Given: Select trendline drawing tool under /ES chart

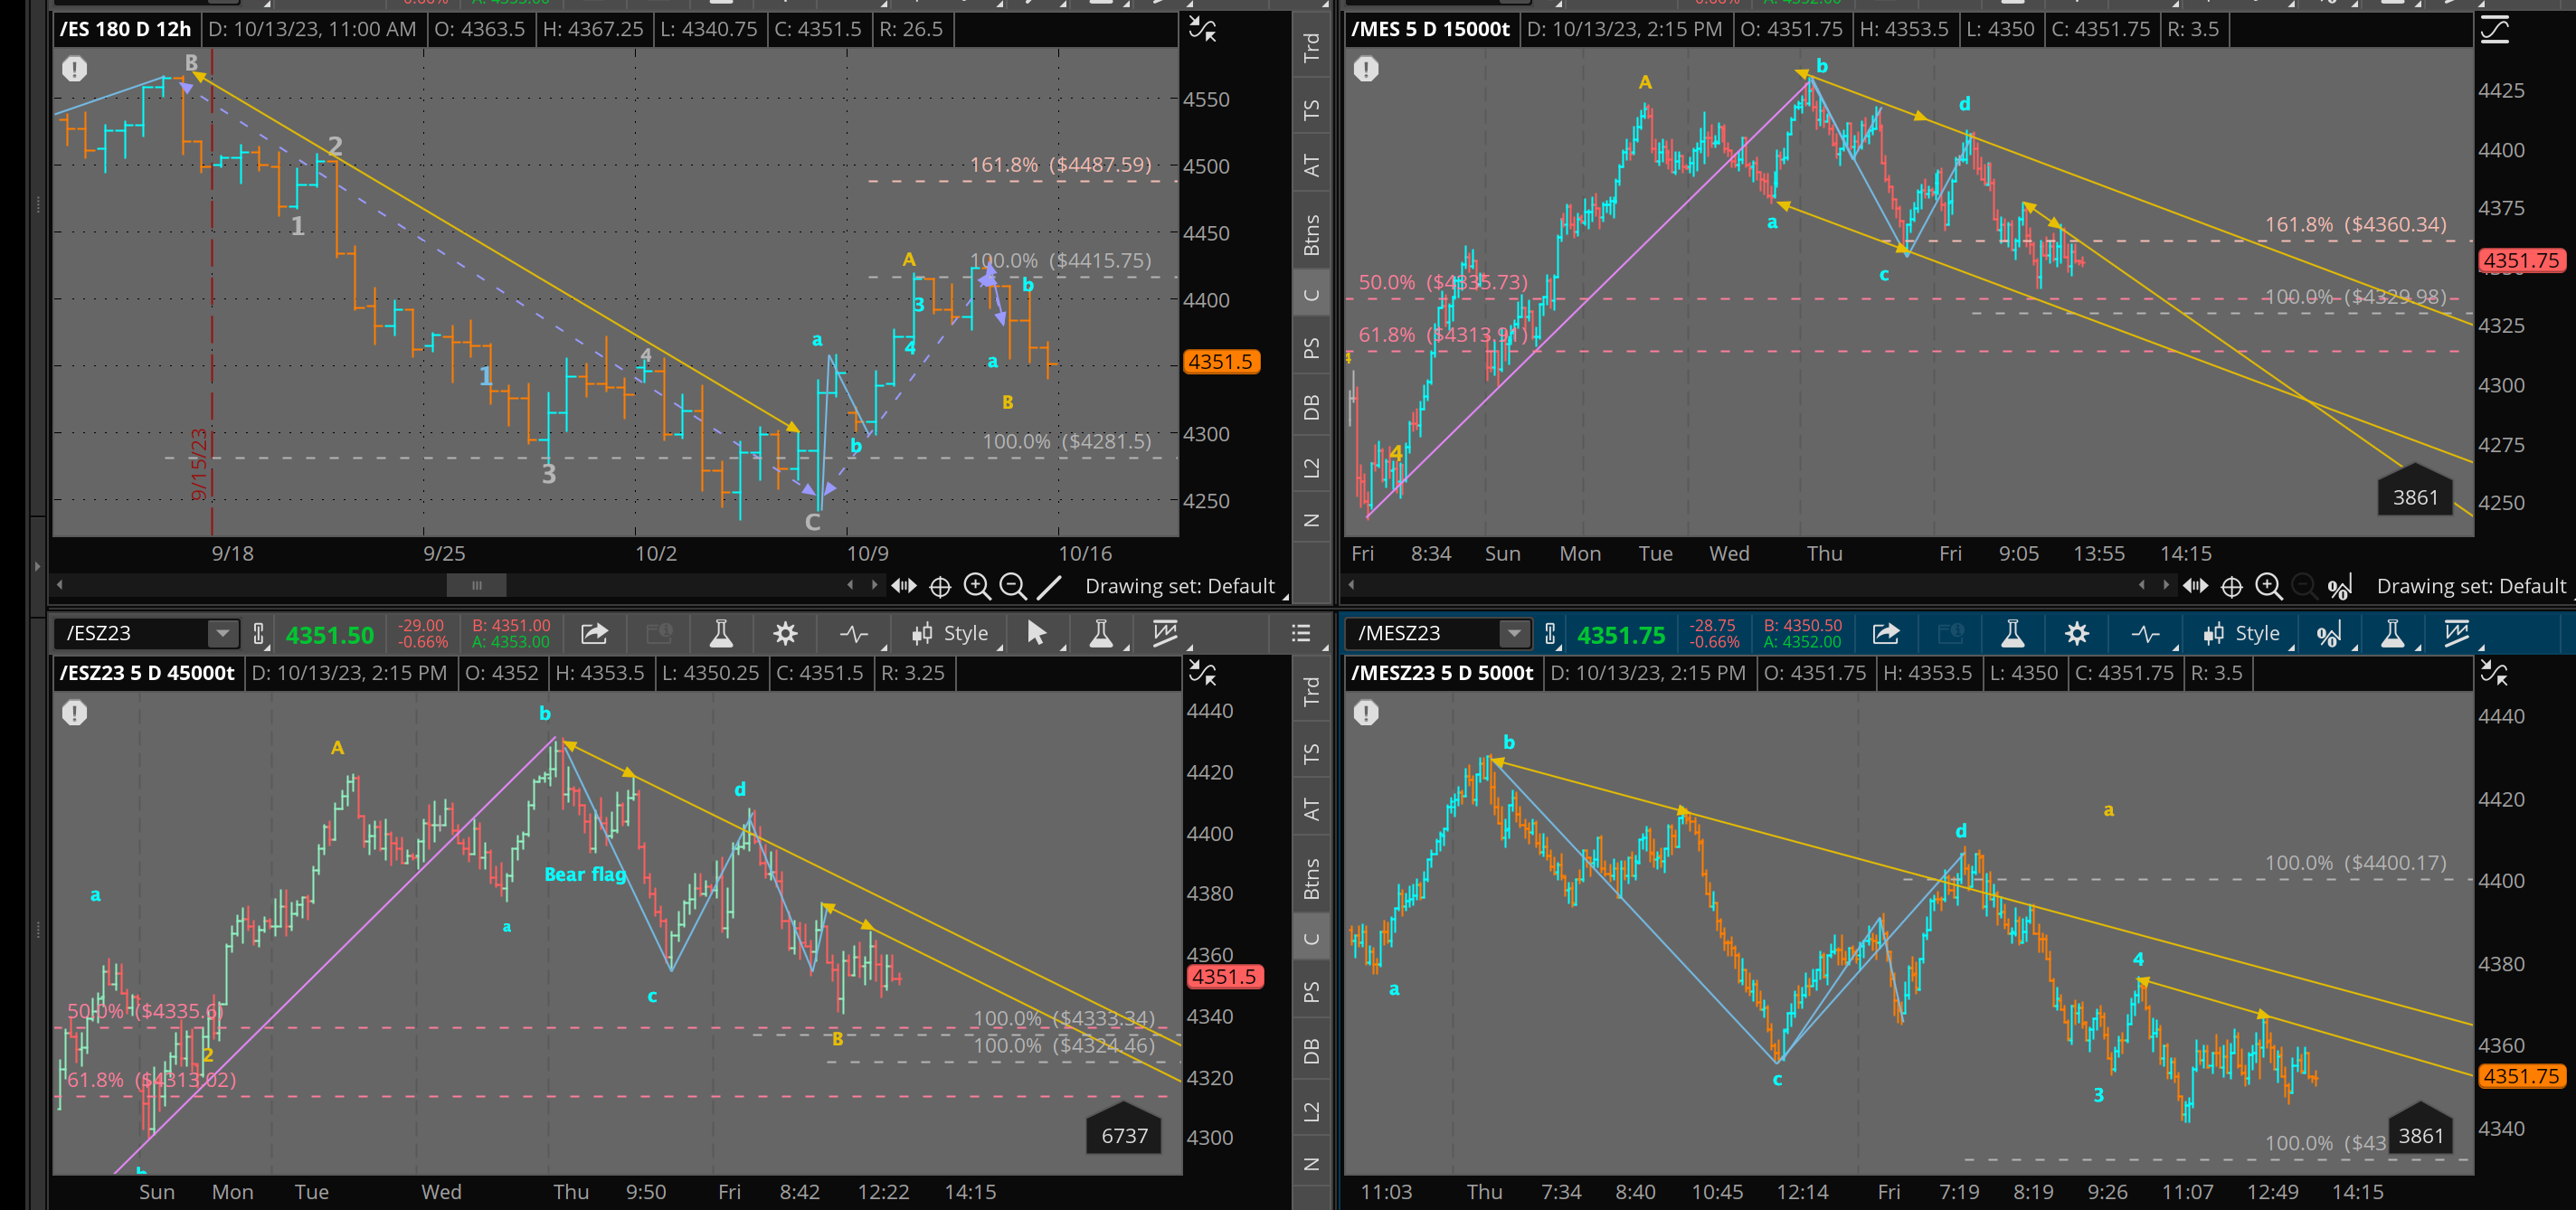Looking at the screenshot, I should click(x=1049, y=587).
